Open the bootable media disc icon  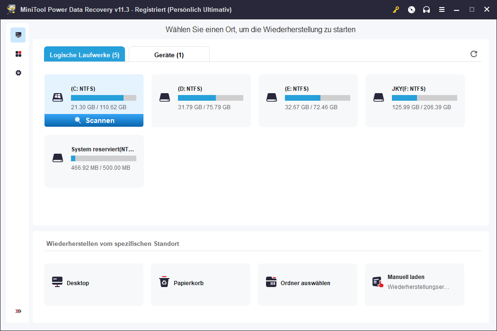tap(411, 10)
